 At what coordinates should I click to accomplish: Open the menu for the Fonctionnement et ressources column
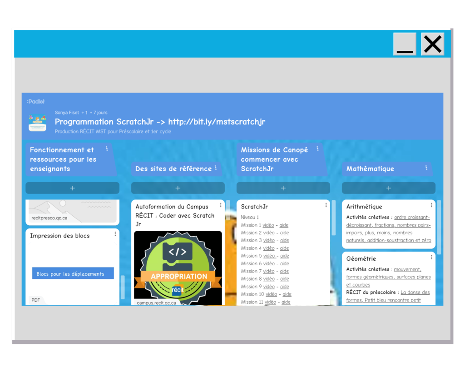click(107, 149)
